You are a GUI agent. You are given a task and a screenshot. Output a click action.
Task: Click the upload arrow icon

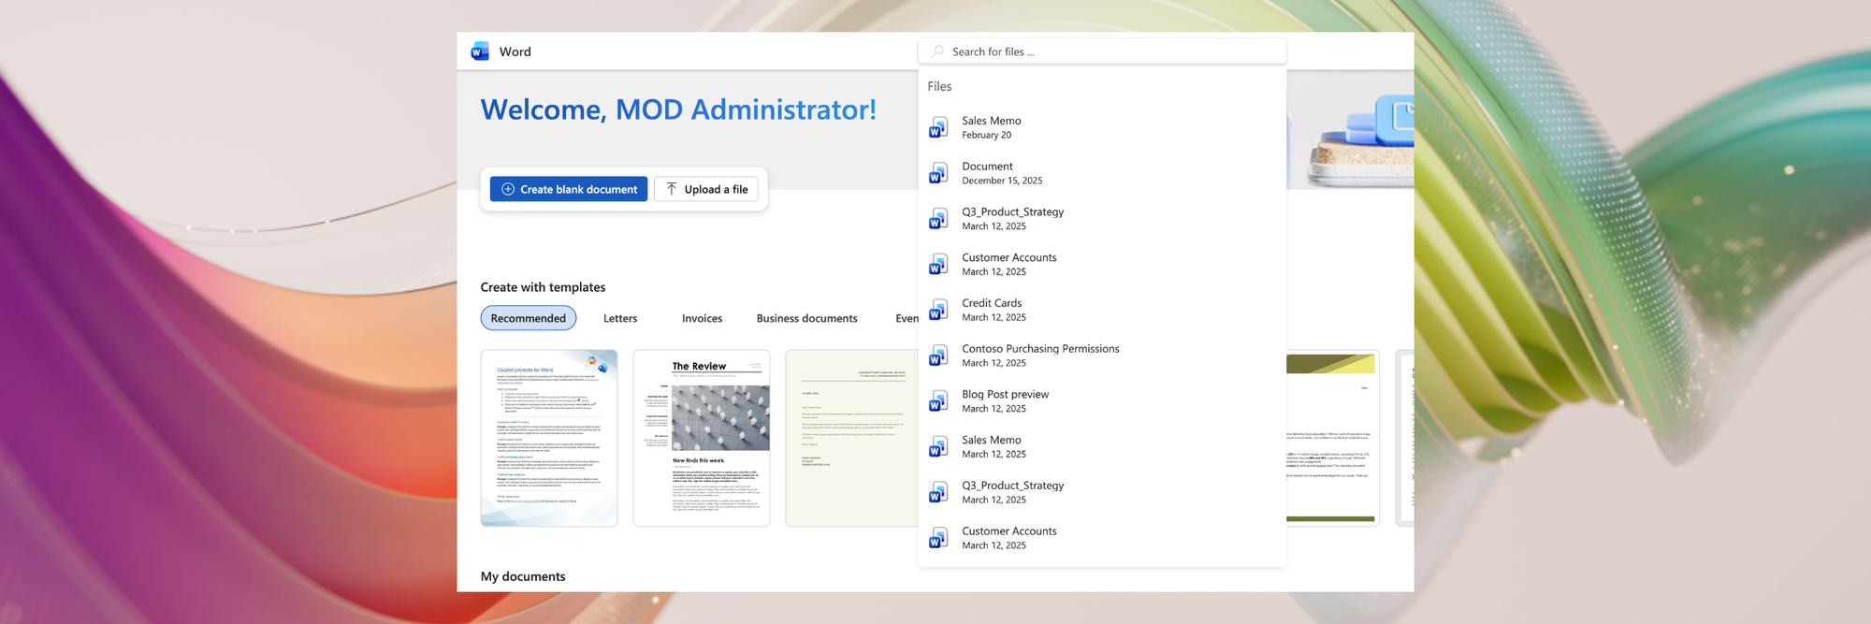pos(672,189)
